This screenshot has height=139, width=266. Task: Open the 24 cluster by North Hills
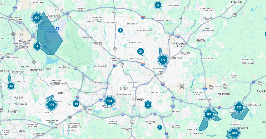pos(141,52)
